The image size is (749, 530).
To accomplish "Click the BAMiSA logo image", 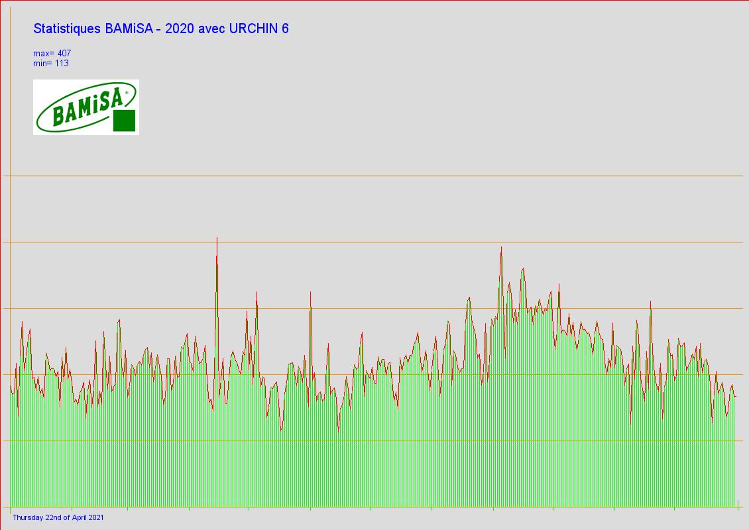I will point(86,107).
